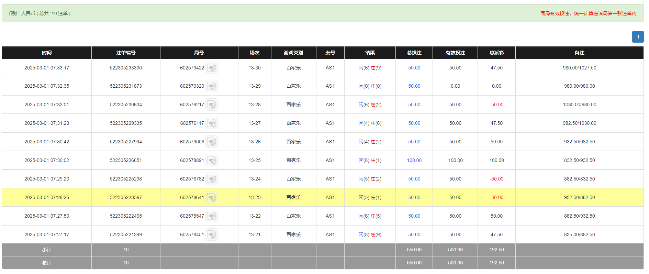Select bet slip number 522305233330
This screenshot has height=274, width=649.
tap(126, 68)
